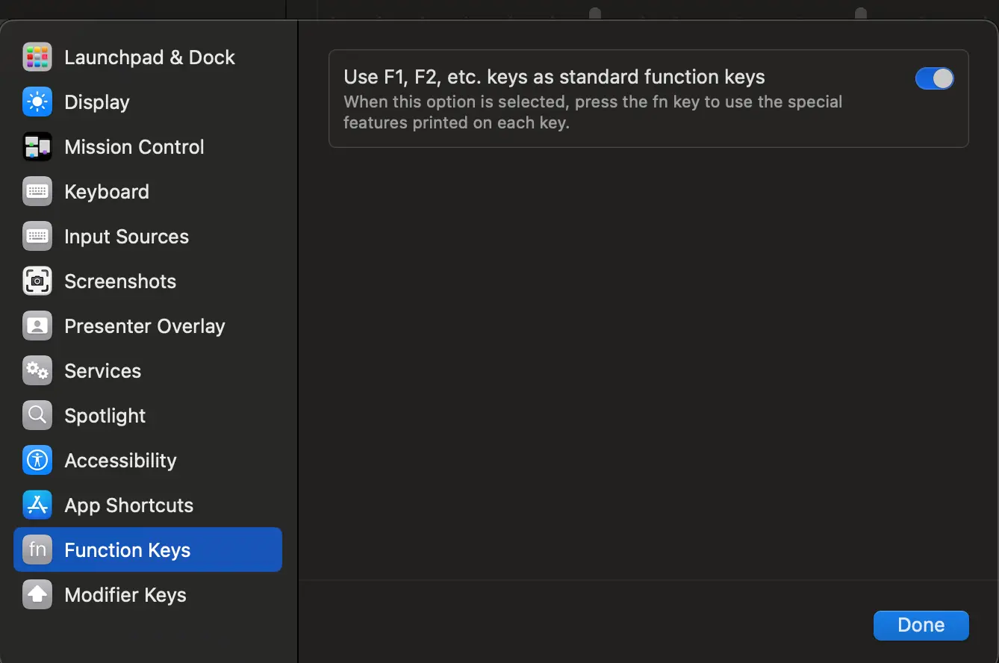Click the Modifier Keys arrow icon
The height and width of the screenshot is (663, 999).
(x=37, y=595)
